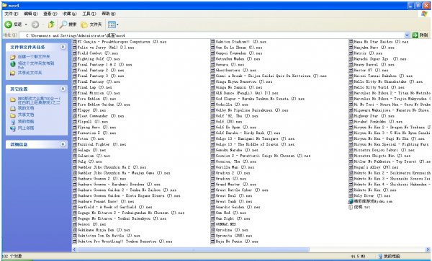Open 共享文档 from the sidebar
The height and width of the screenshot is (261, 432).
click(26, 115)
